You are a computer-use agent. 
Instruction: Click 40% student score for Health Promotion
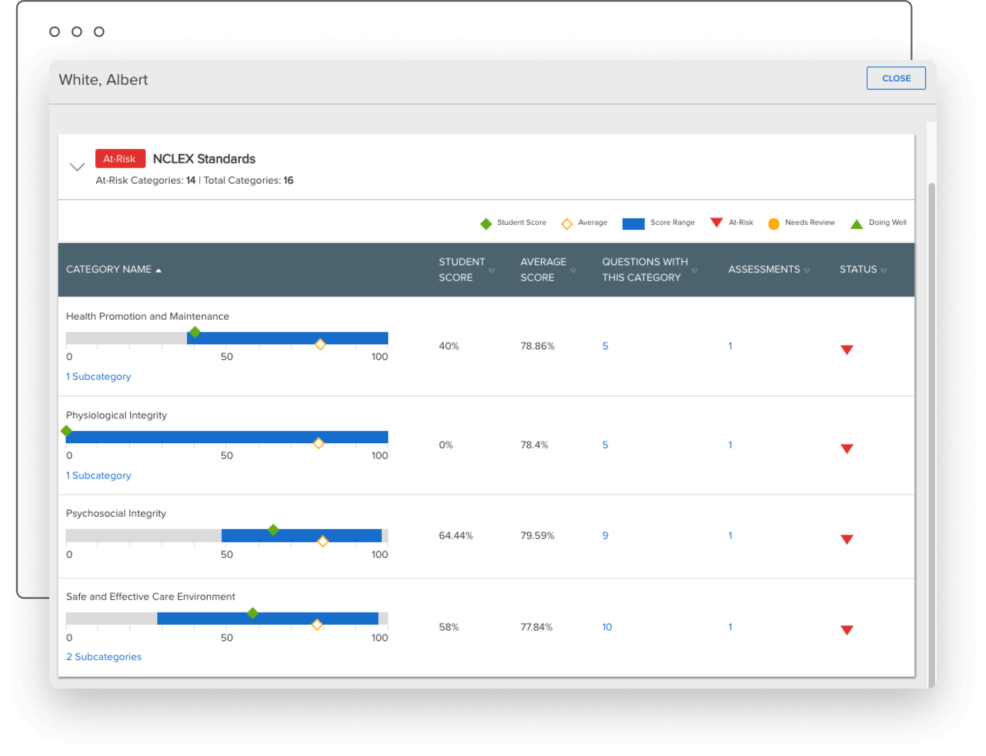tap(449, 346)
